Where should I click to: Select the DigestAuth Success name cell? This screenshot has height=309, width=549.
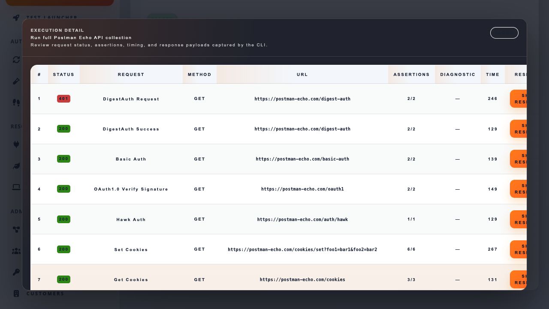click(131, 129)
